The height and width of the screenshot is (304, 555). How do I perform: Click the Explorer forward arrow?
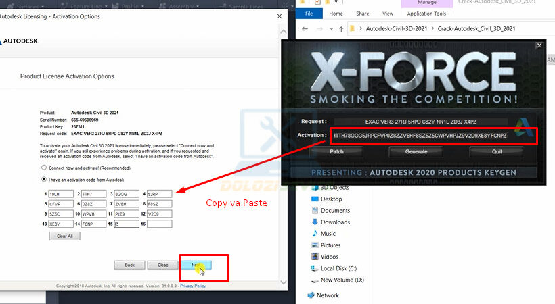pyautogui.click(x=319, y=29)
